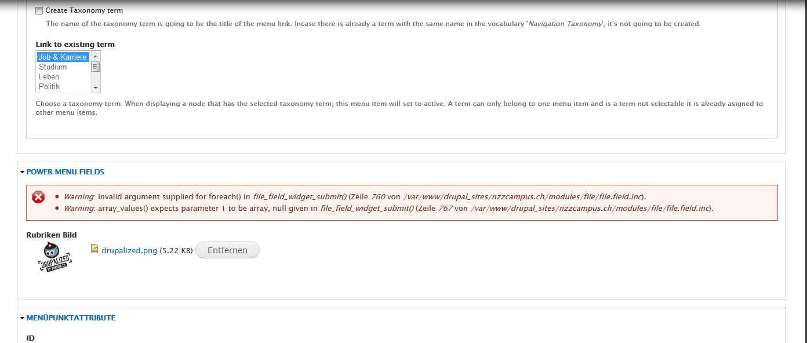Choose Leben in the term list
The image size is (807, 343).
[x=63, y=76]
